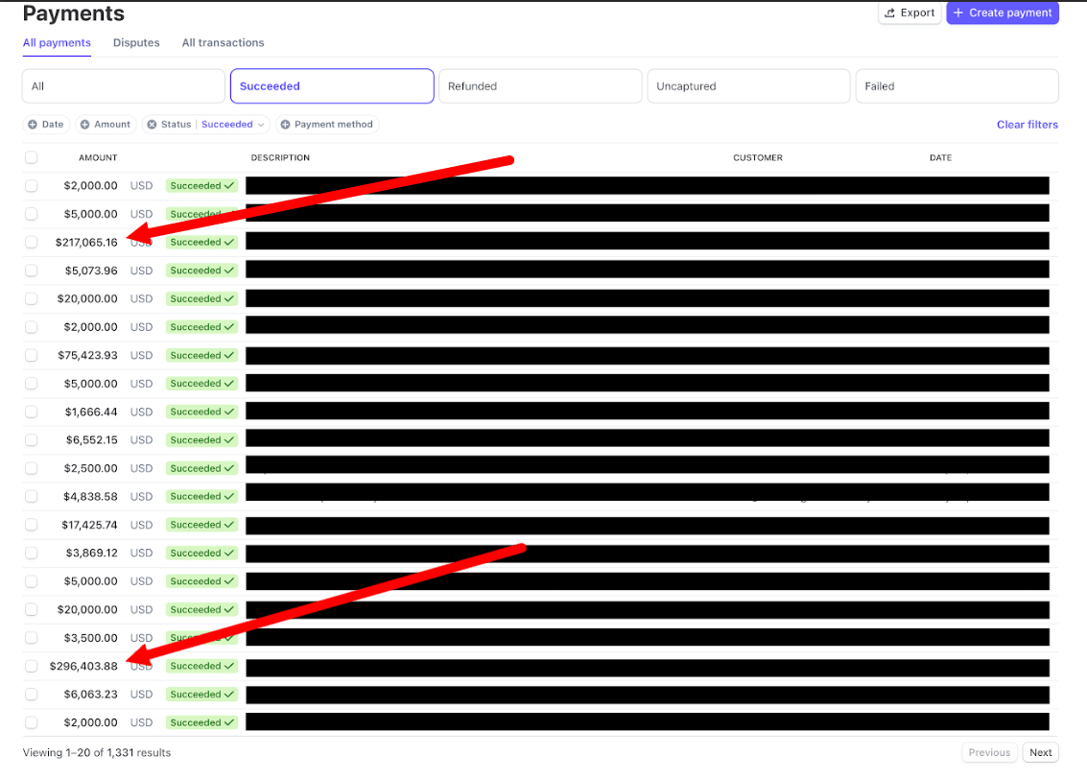The height and width of the screenshot is (779, 1087).
Task: Click Succeeded badge in $5,073.96 row
Action: tap(201, 271)
